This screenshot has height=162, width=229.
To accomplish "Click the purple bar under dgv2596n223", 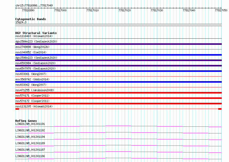I will tap(118, 60).
